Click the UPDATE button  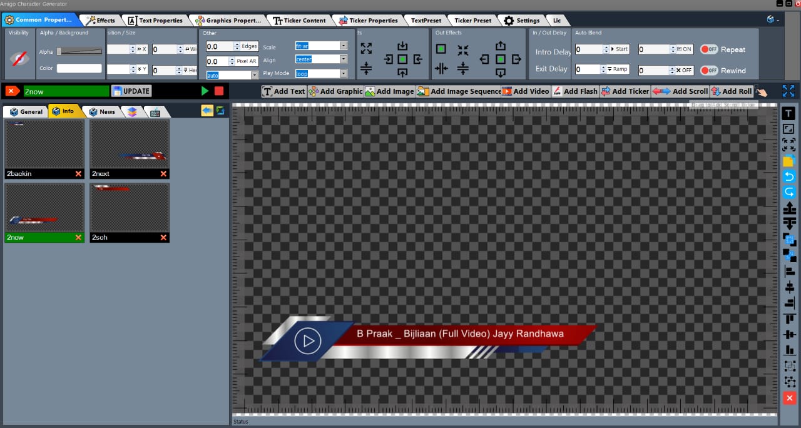pos(131,91)
